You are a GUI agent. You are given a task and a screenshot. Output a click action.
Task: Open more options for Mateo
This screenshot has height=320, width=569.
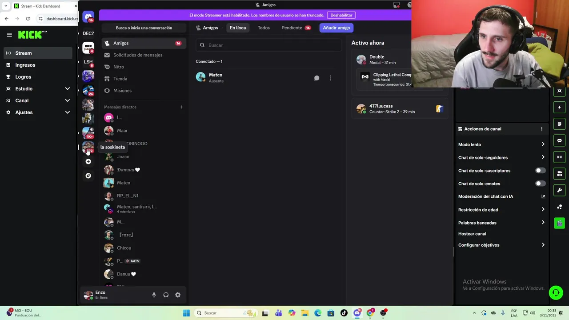pos(330,78)
